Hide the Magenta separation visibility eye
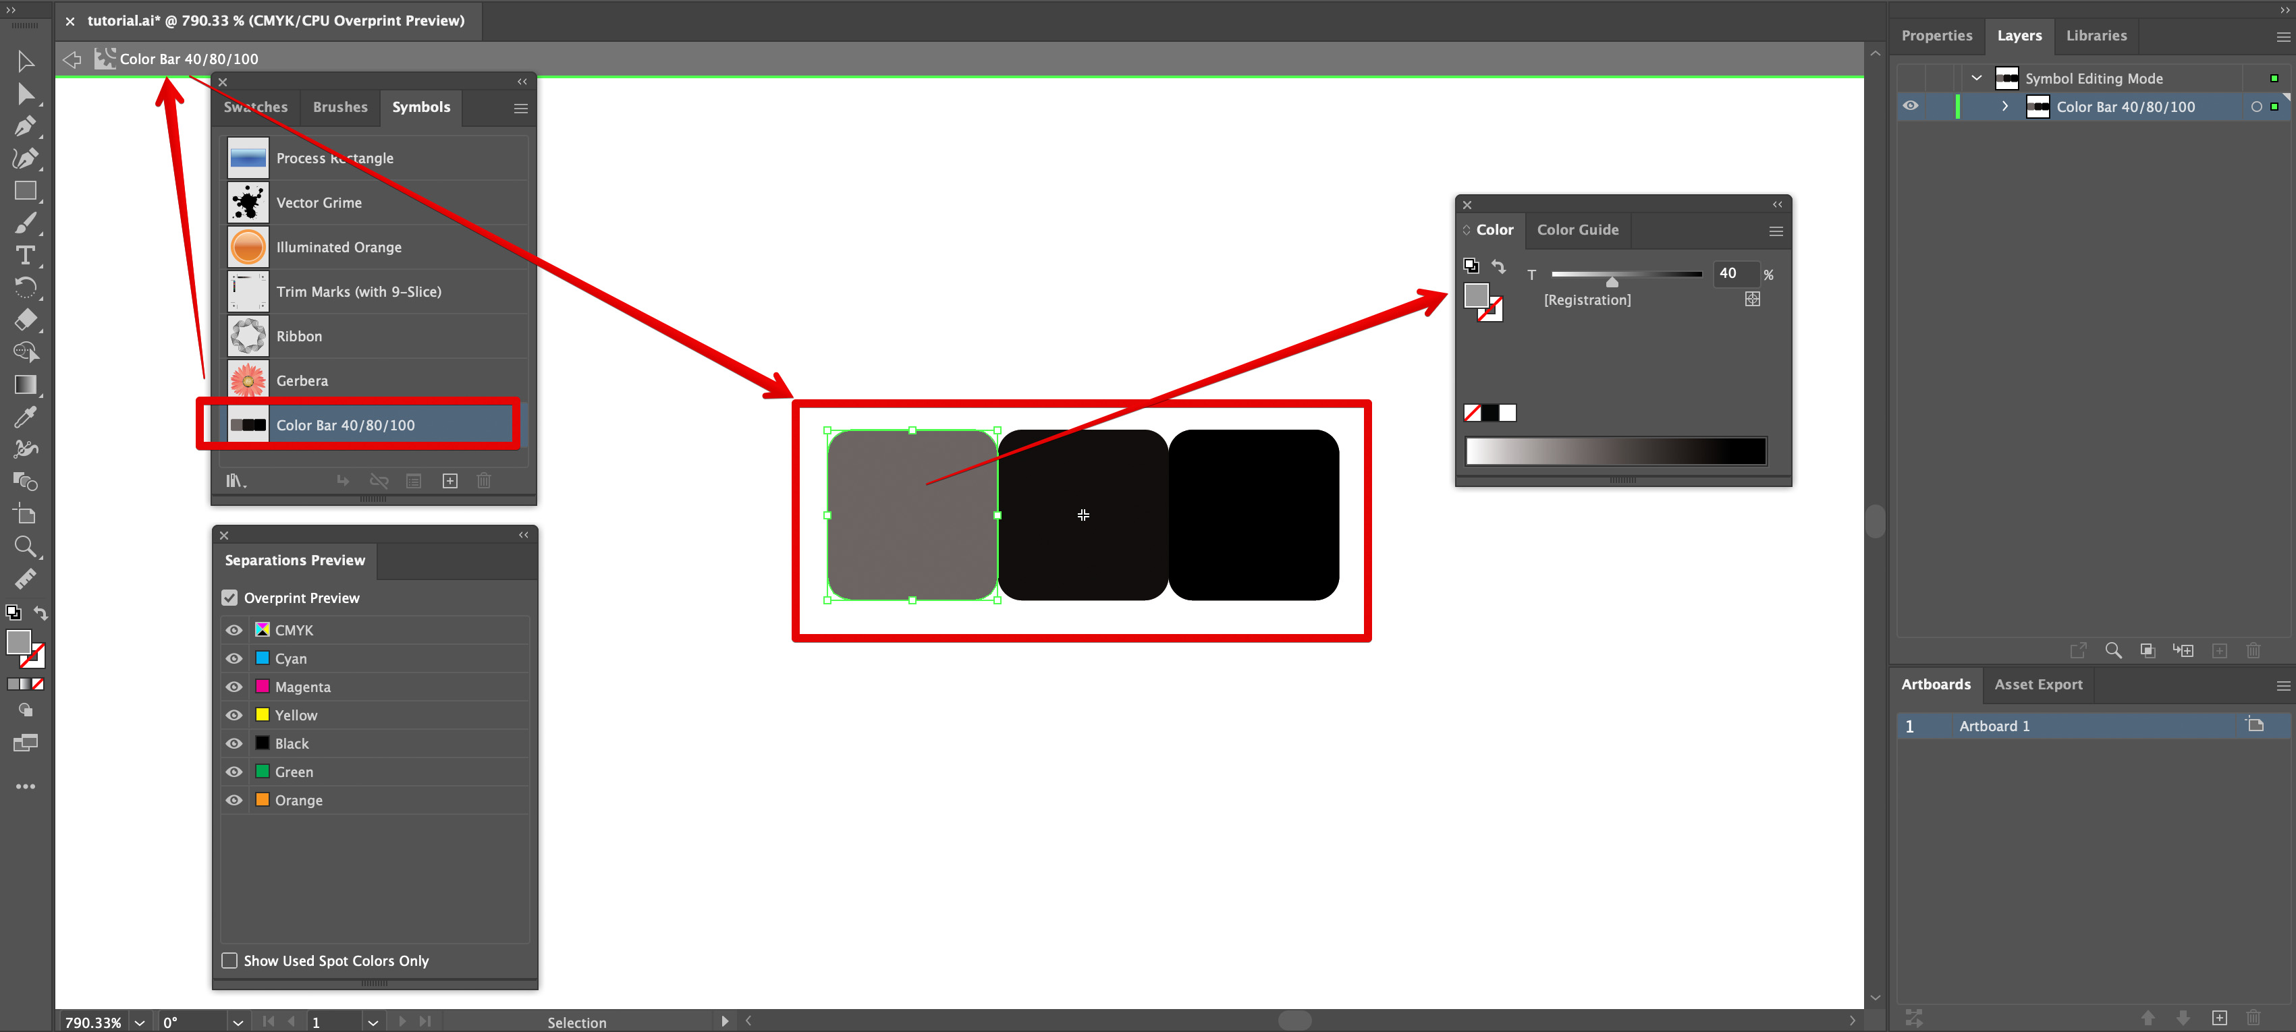This screenshot has width=2296, height=1032. coord(234,687)
